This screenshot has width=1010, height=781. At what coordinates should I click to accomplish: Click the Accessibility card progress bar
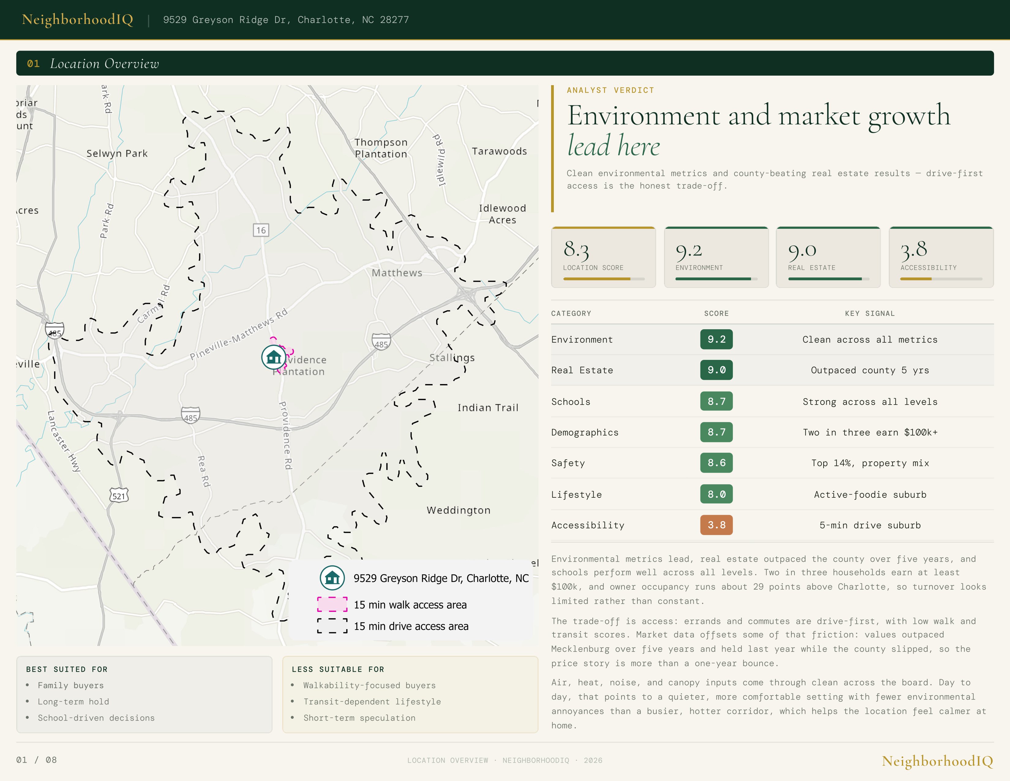941,279
